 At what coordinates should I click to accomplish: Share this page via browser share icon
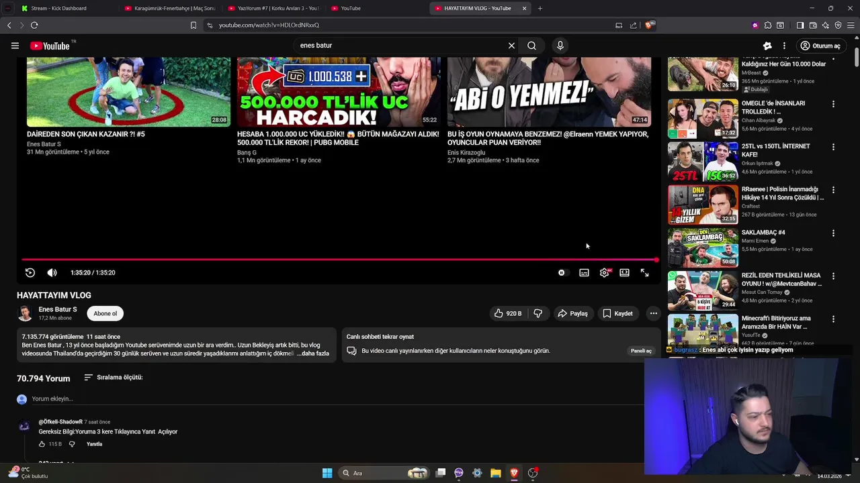click(633, 25)
